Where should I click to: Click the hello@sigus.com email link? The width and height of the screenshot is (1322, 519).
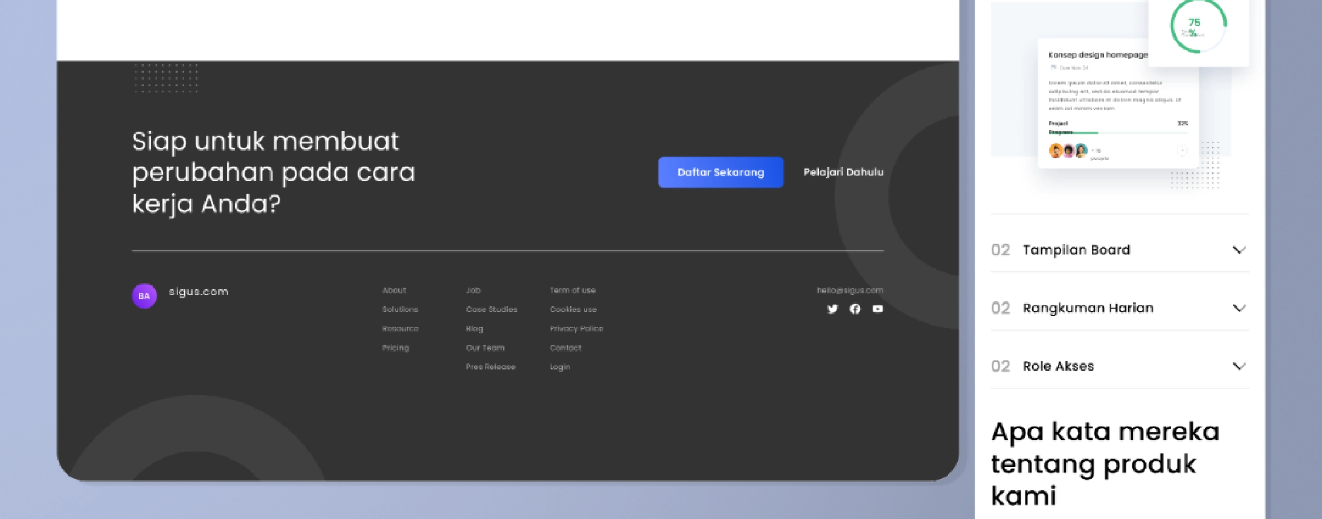850,290
